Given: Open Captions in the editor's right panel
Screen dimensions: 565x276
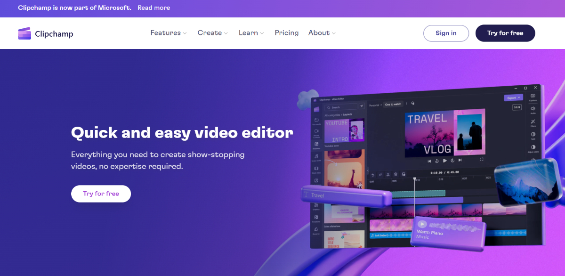Looking at the screenshot, I should (x=533, y=97).
